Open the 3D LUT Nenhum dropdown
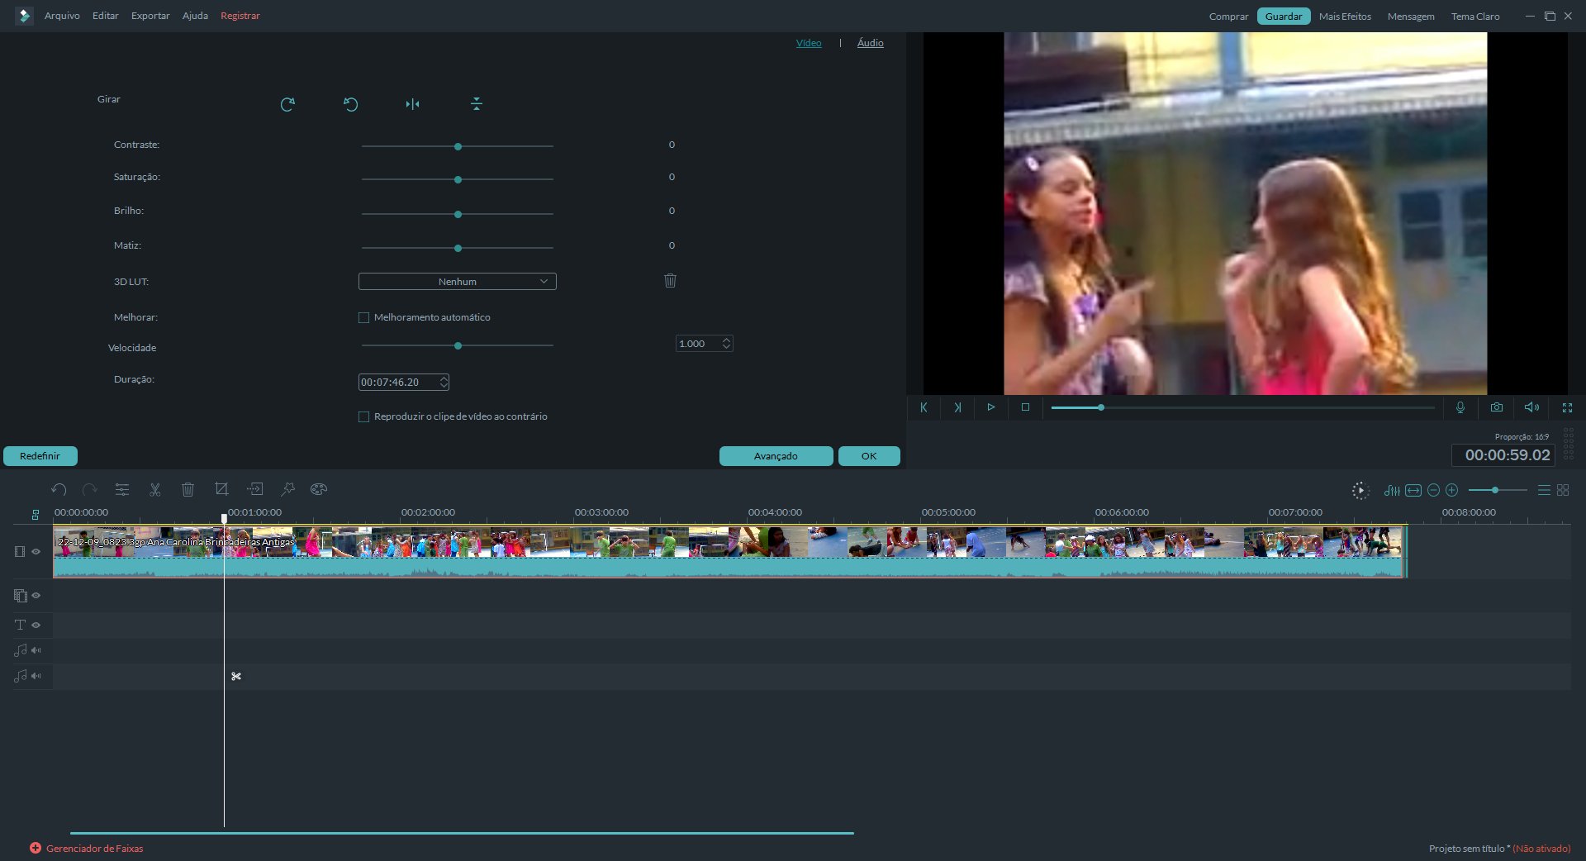 click(x=457, y=282)
